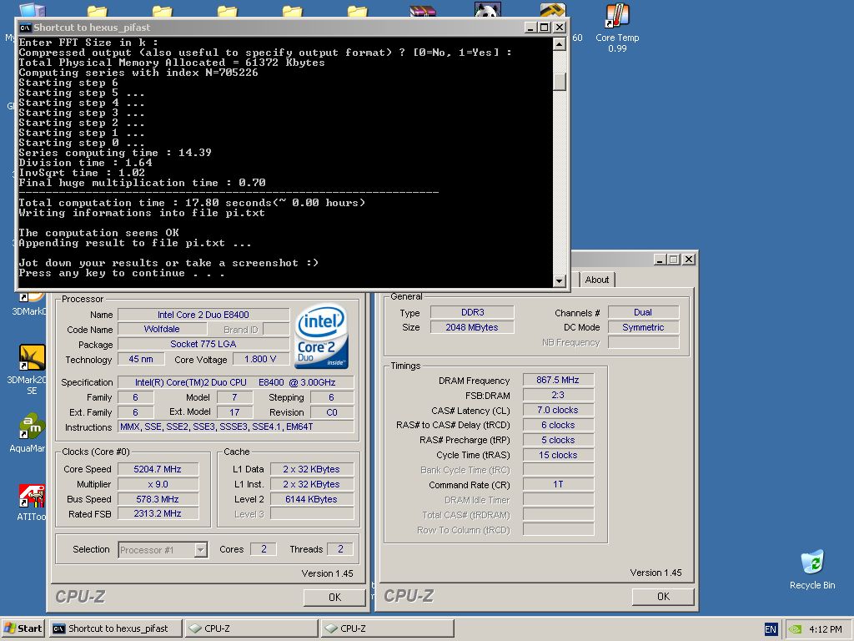This screenshot has height=641, width=854.
Task: Click the console scrollbar up arrow
Action: [560, 43]
